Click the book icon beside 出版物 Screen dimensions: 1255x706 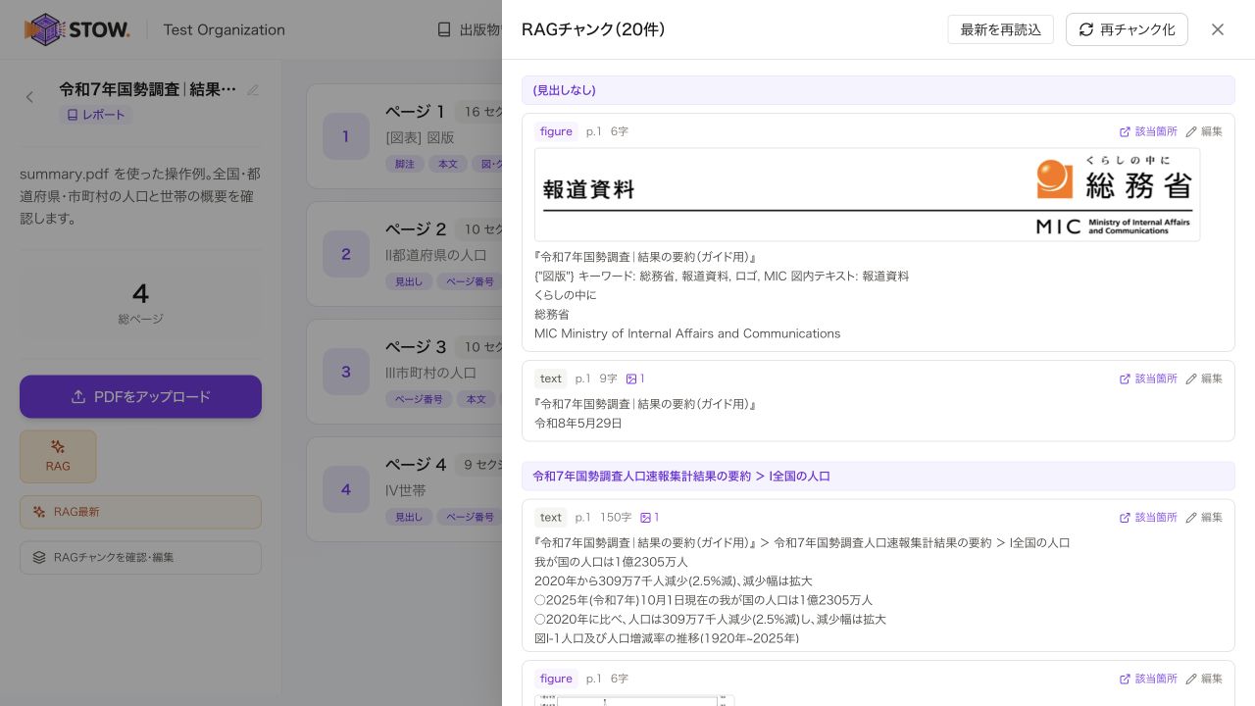[444, 29]
